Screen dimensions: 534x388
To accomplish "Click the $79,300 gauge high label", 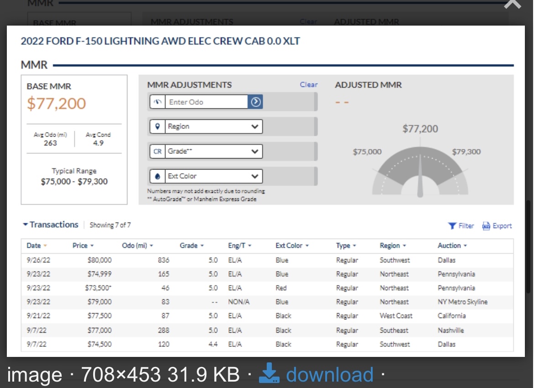I will tap(466, 152).
